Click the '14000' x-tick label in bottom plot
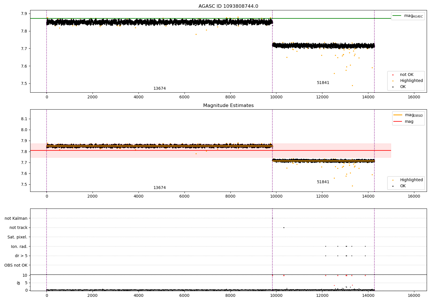The height and width of the screenshot is (302, 431). coord(368,296)
